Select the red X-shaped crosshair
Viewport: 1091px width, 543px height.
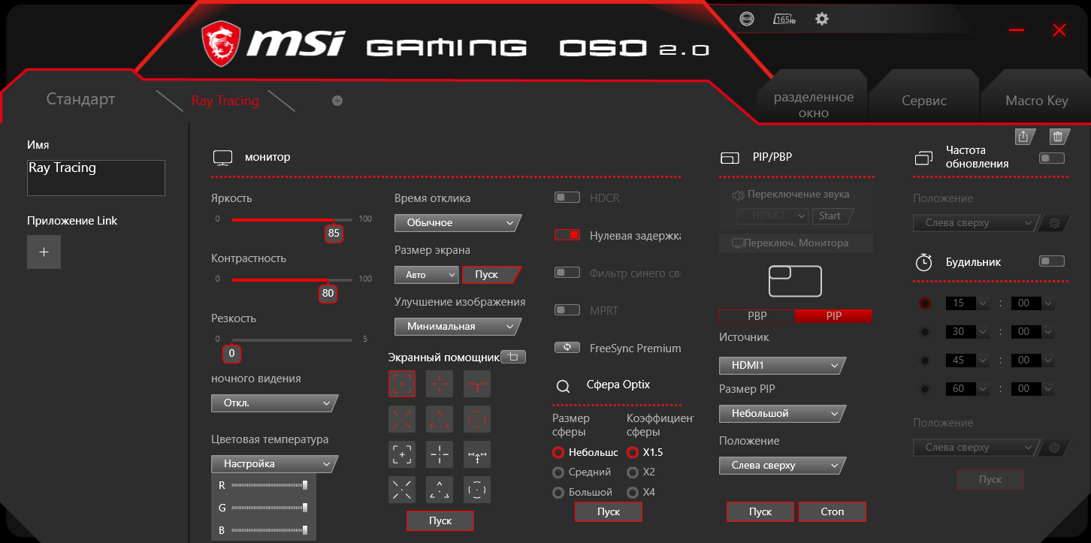[402, 419]
